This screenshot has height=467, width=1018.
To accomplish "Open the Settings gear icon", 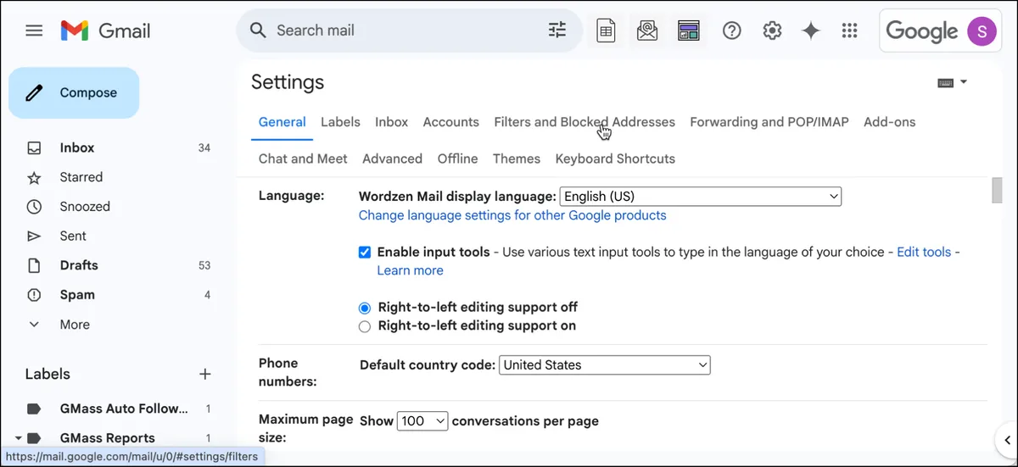I will coord(772,31).
